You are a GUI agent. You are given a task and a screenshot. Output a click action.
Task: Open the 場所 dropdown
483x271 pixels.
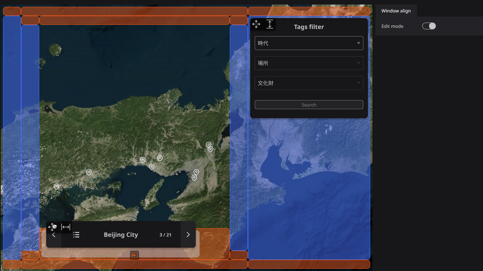pos(309,63)
